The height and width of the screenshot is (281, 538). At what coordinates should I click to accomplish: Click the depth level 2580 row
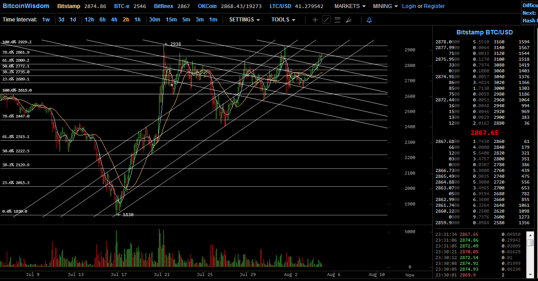(512, 222)
